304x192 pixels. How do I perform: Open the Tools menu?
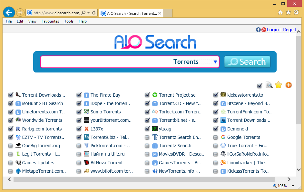pos(69,21)
